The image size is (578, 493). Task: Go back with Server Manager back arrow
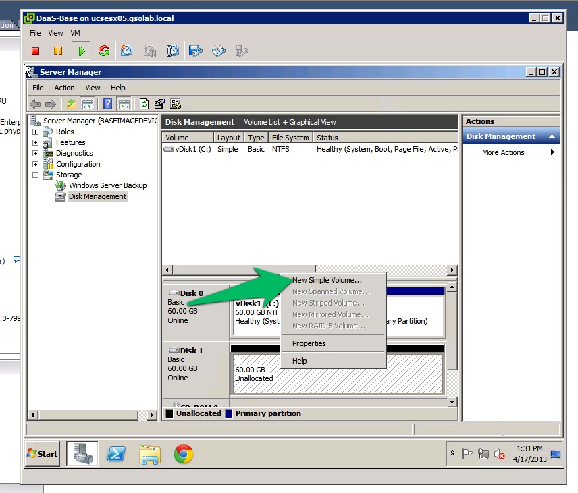click(x=35, y=104)
